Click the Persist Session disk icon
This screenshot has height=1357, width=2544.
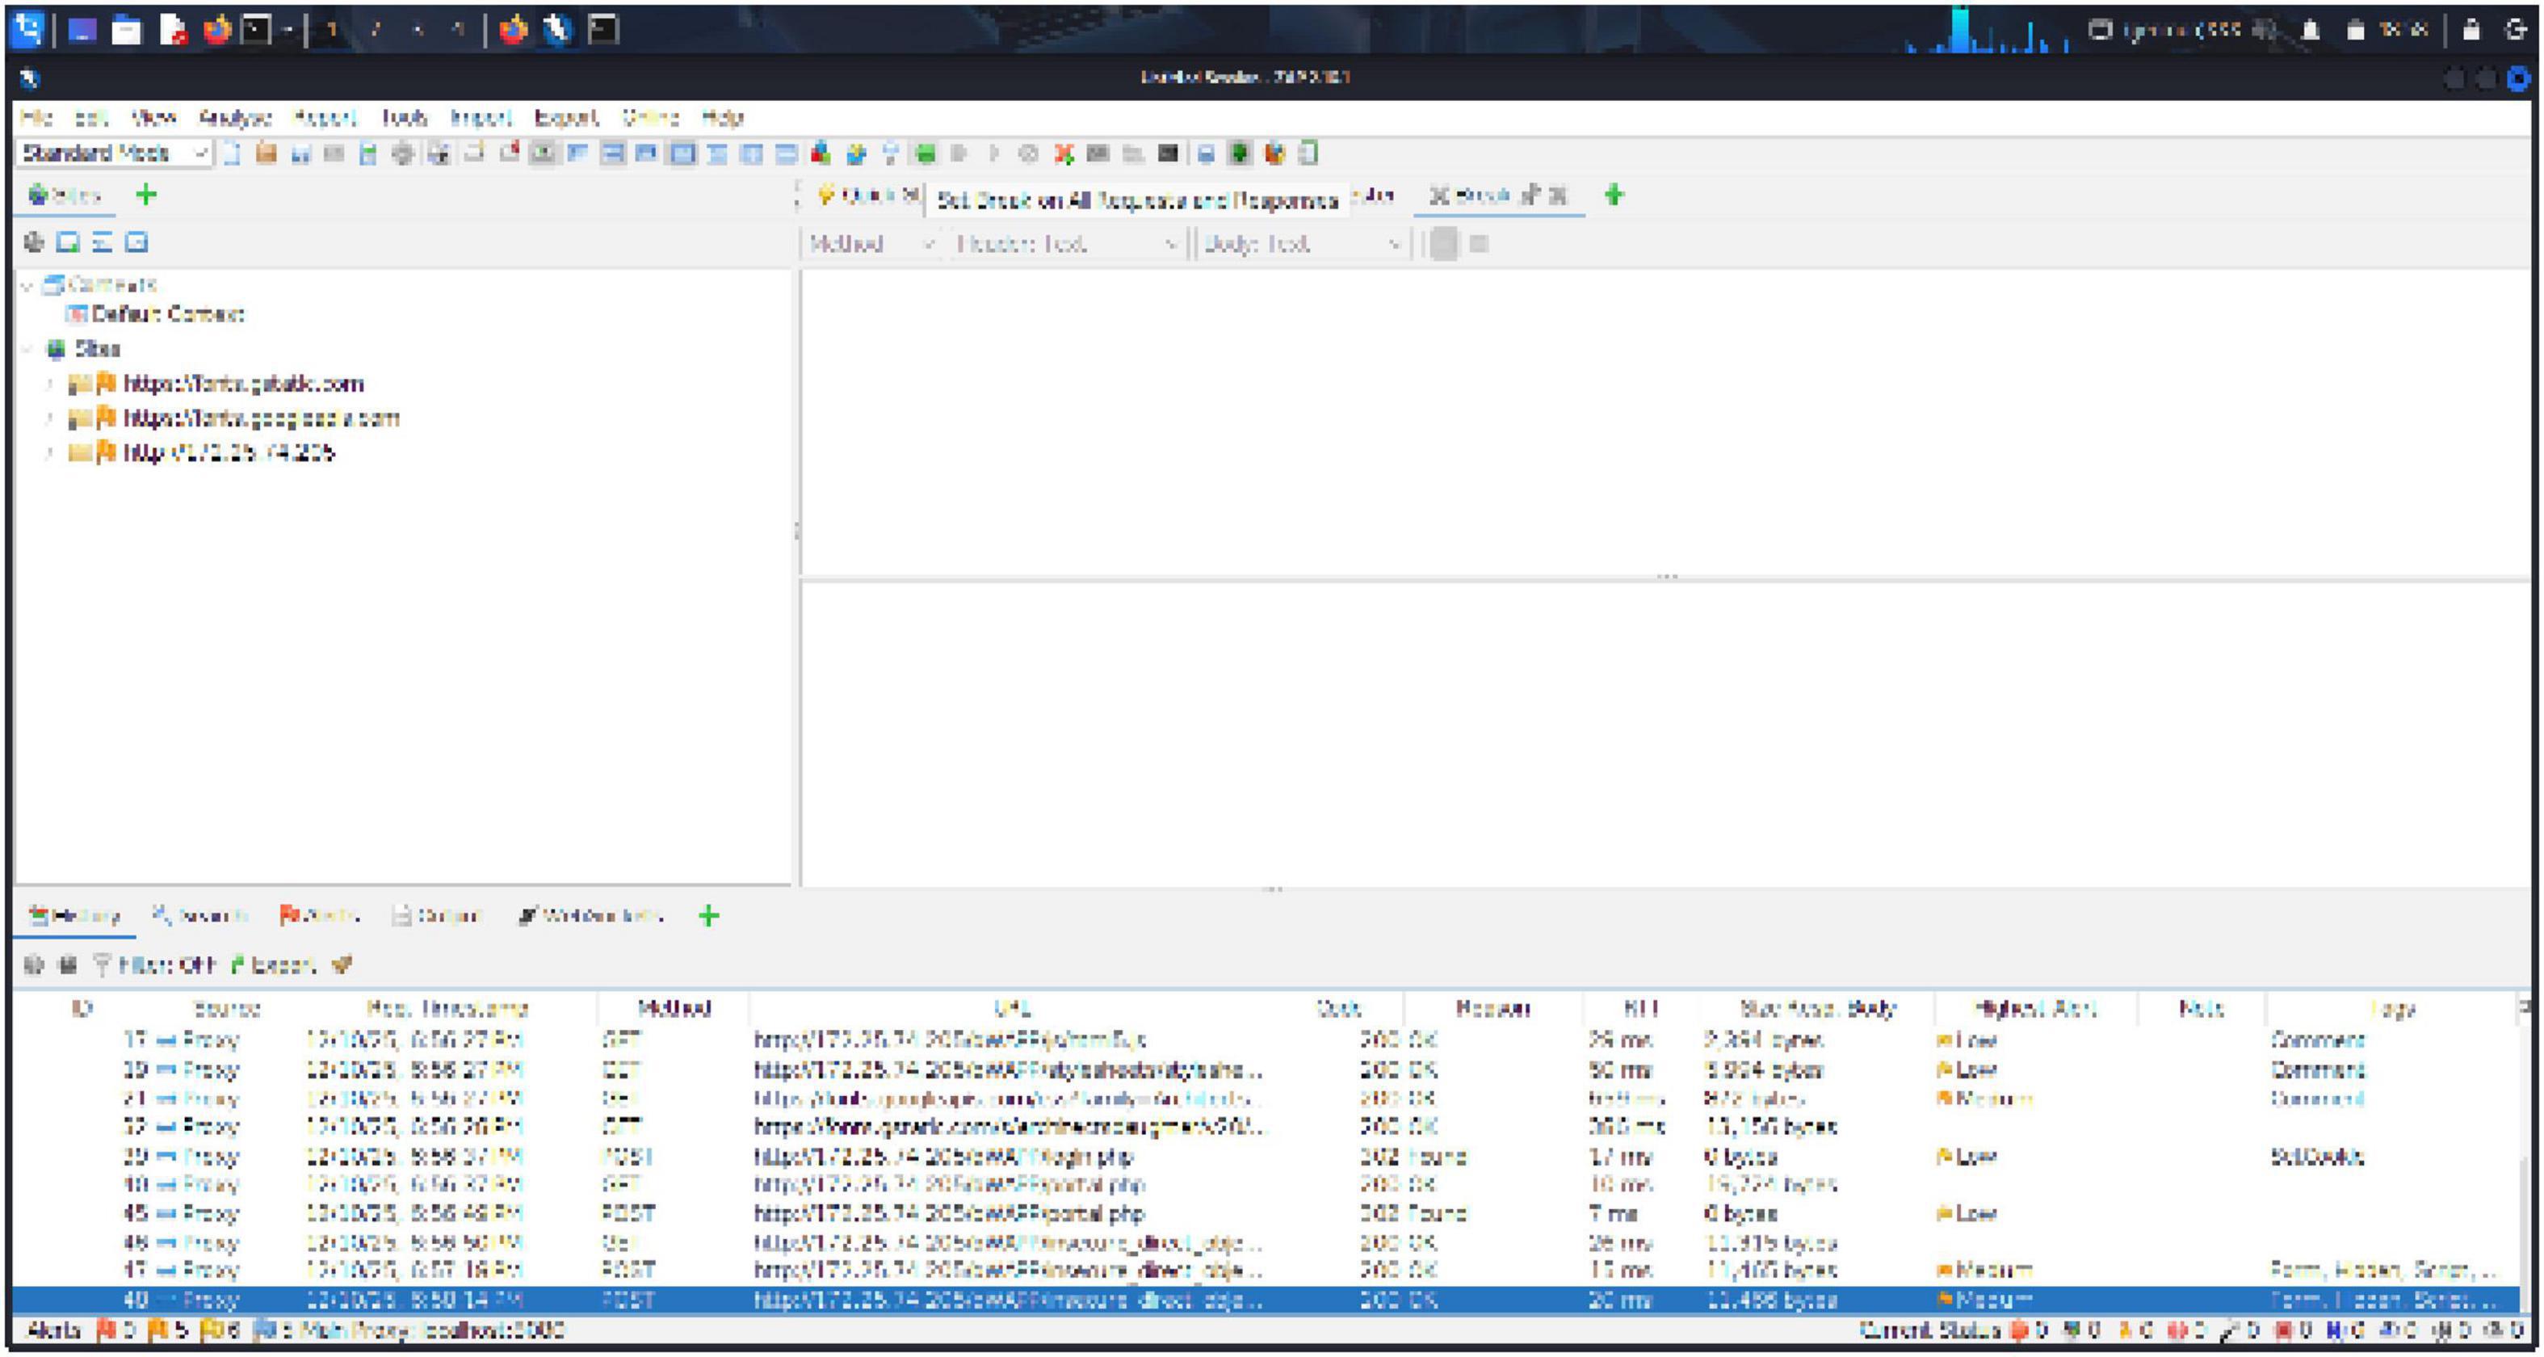click(x=300, y=153)
